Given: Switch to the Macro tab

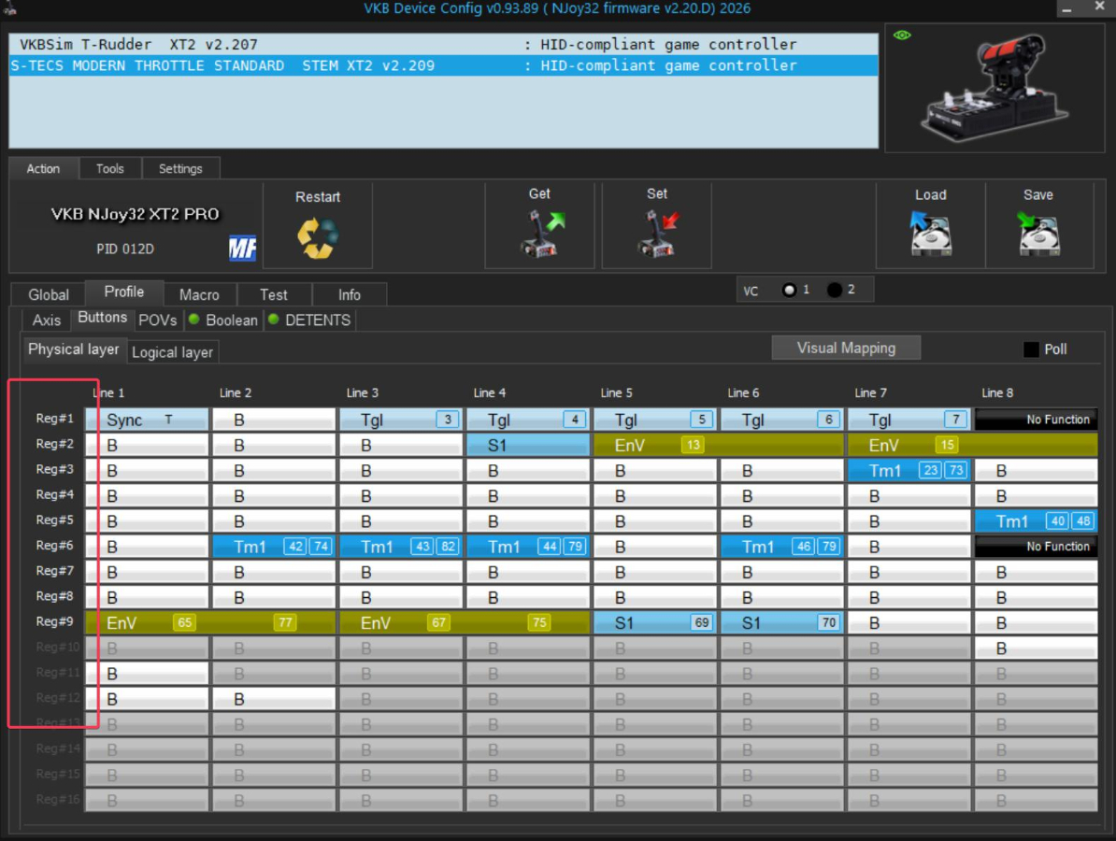Looking at the screenshot, I should (x=199, y=294).
